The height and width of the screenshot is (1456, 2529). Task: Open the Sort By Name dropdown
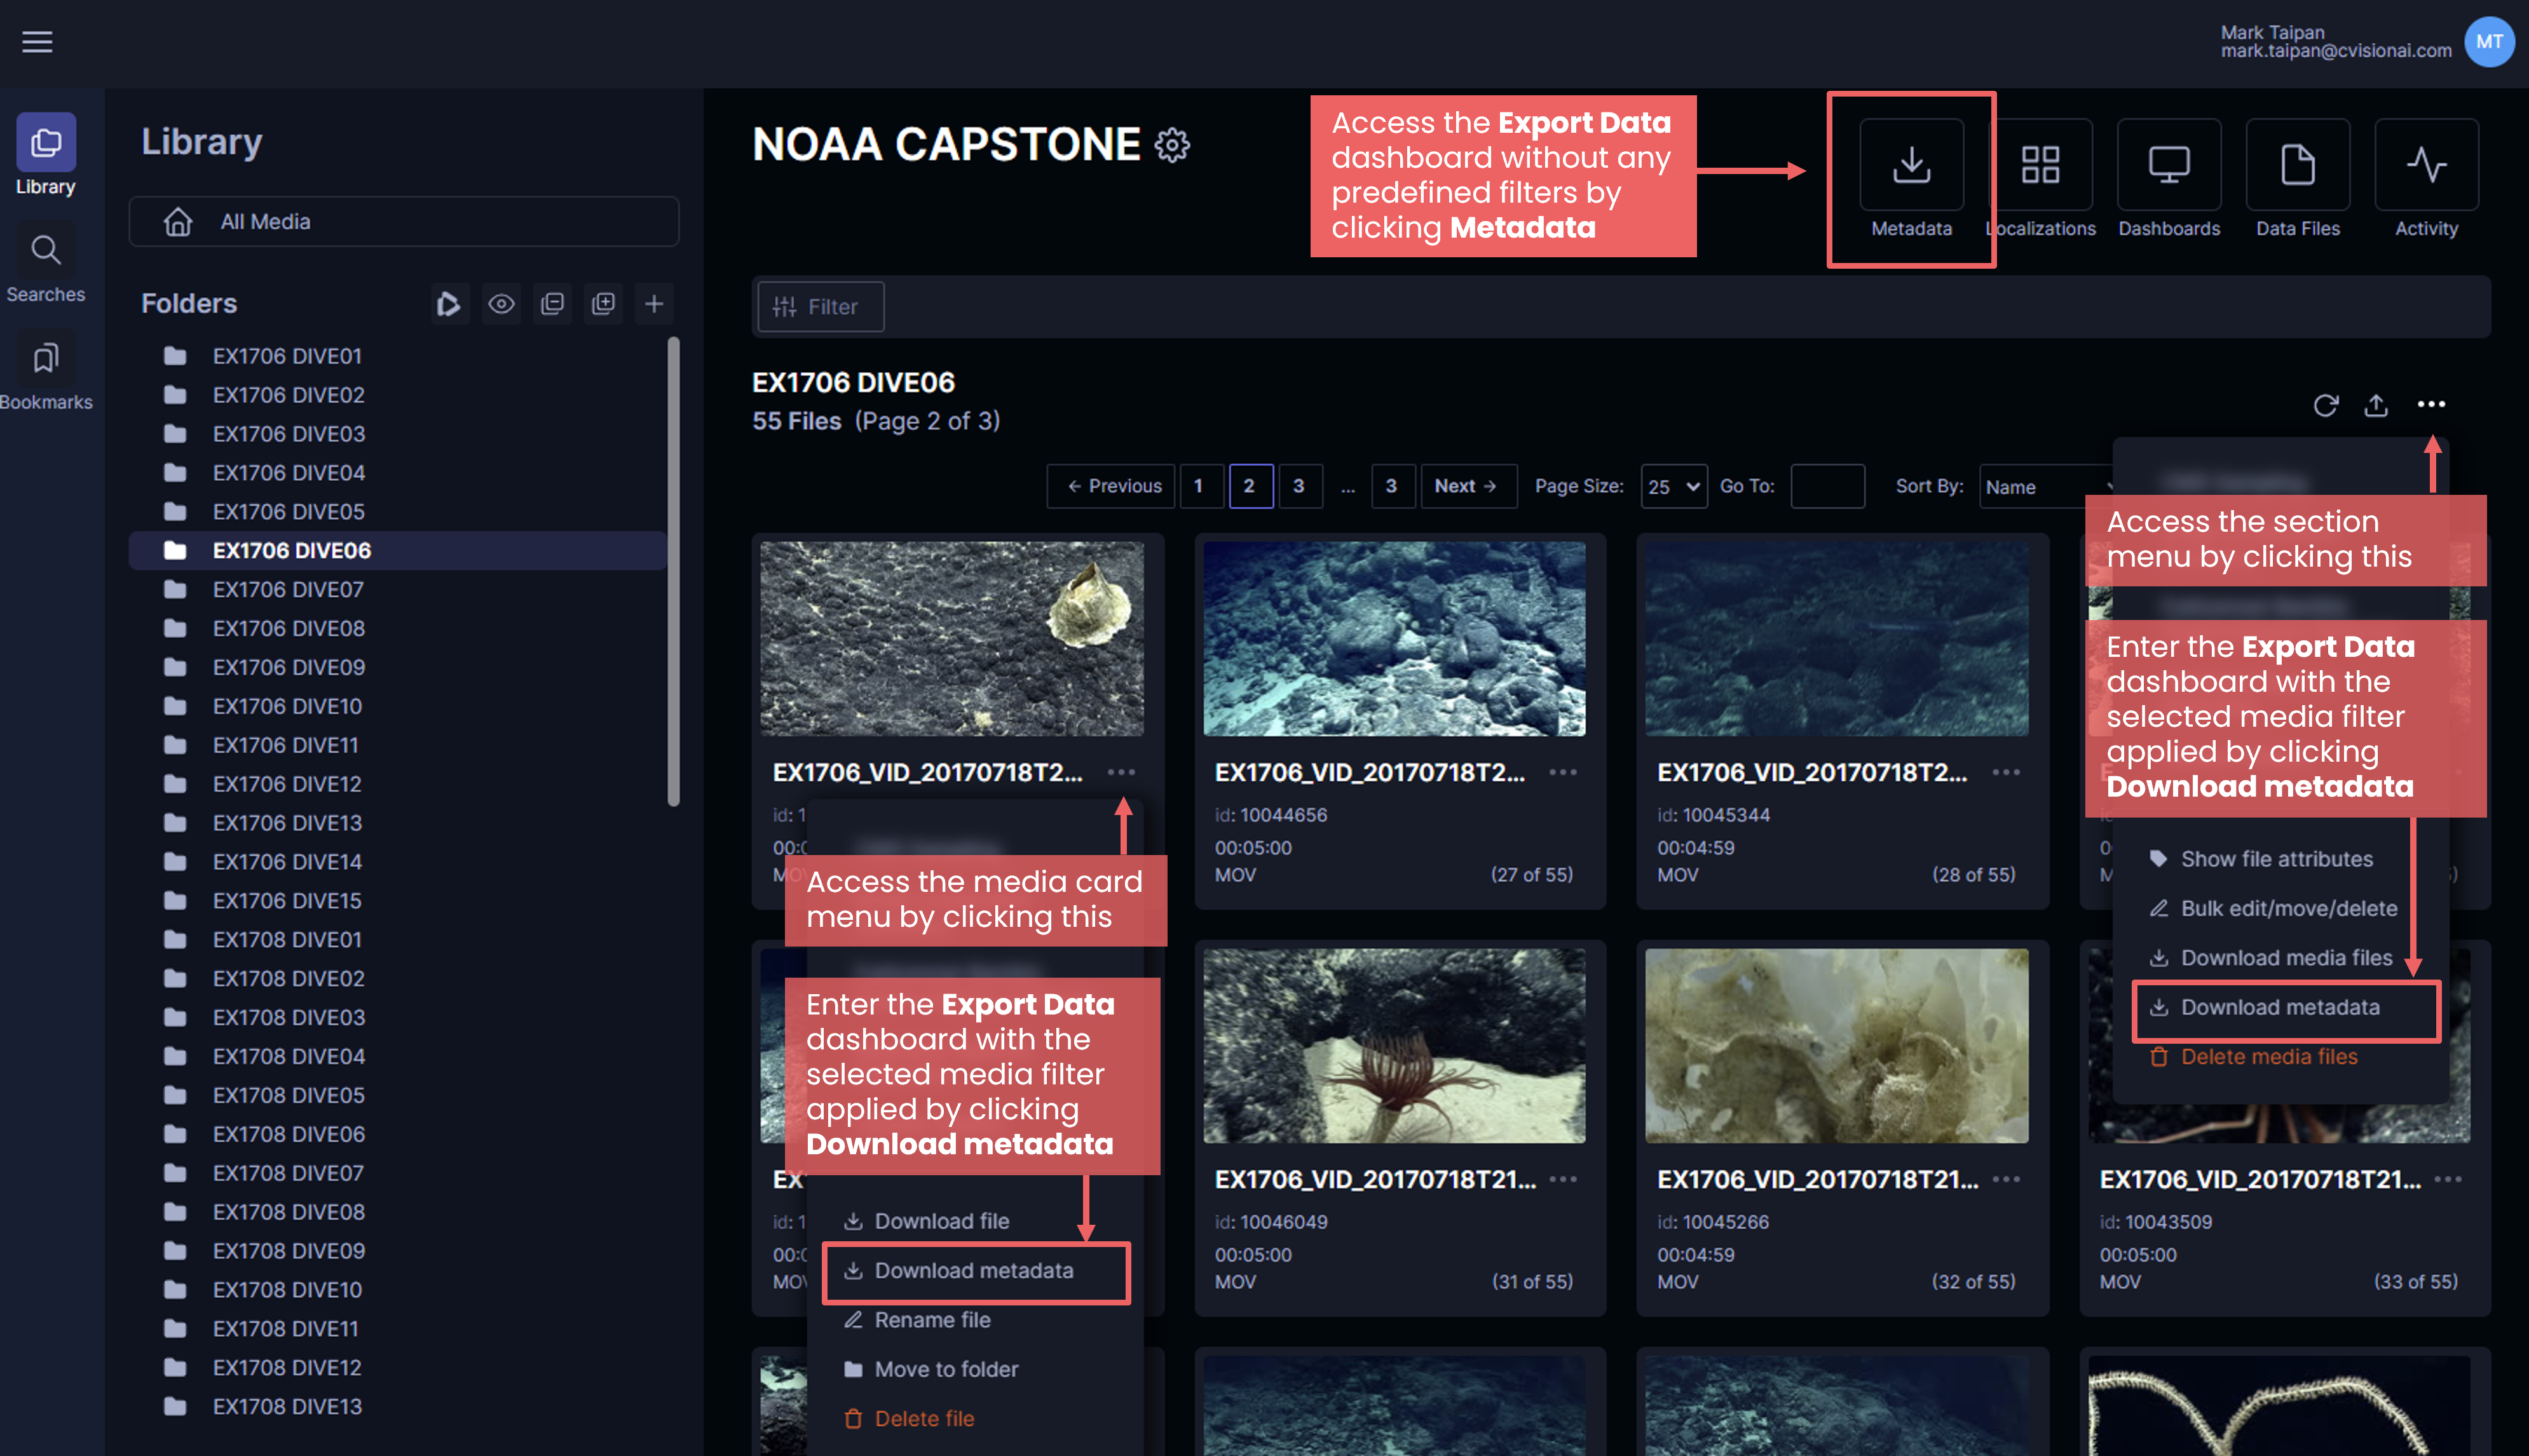point(2046,486)
